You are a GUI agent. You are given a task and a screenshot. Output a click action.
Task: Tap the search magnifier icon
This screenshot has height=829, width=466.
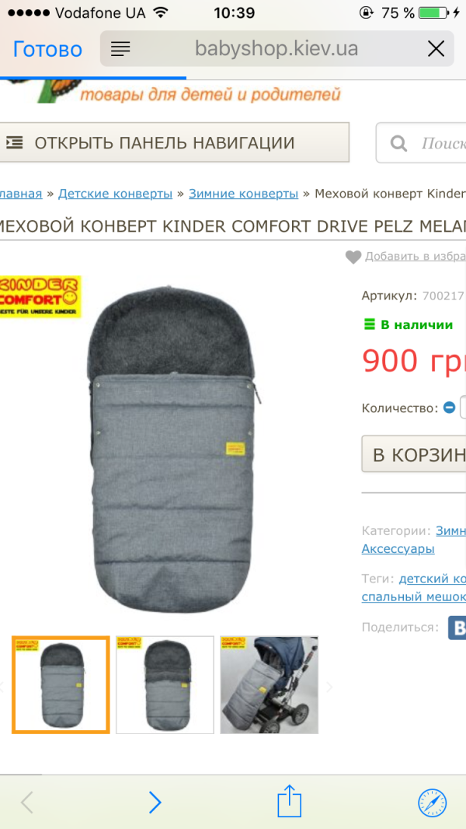[x=398, y=143]
